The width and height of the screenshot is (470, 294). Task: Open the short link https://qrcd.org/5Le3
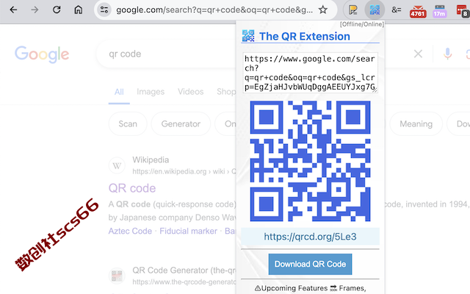click(310, 237)
